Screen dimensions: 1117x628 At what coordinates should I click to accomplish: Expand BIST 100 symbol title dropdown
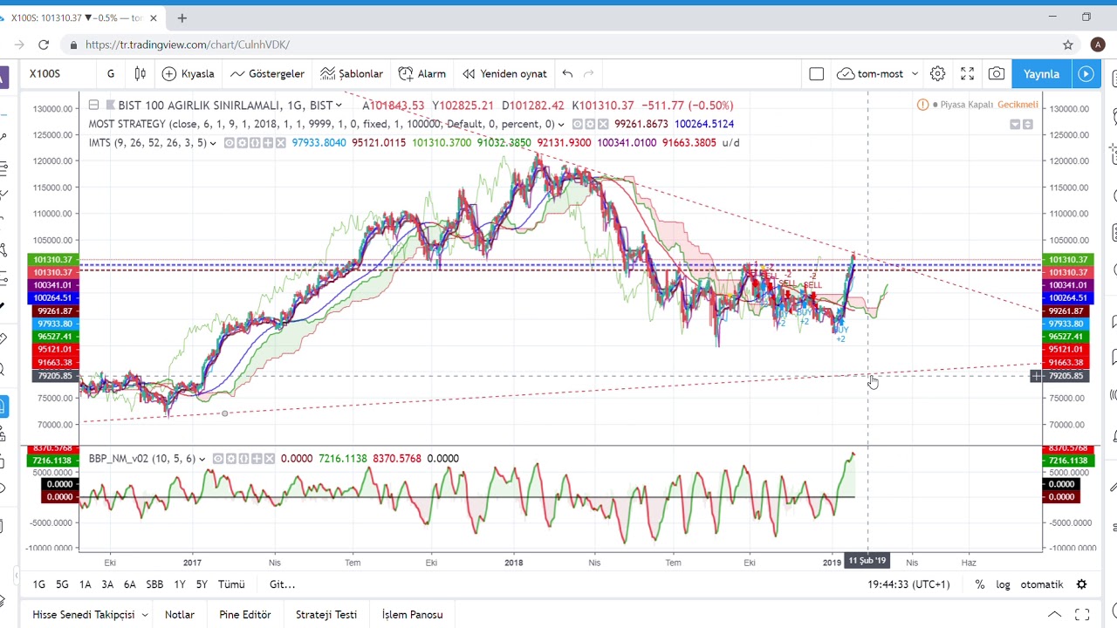(338, 106)
